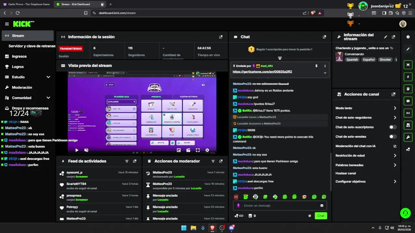
Task: Click the lightning bolt icon in right sidebar
Action: pyautogui.click(x=408, y=77)
